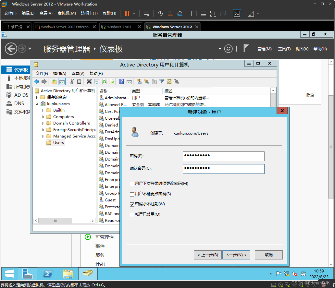Click the filter funnel icon in AD toolbar
Image resolution: width=335 pixels, height=288 pixels.
point(162,81)
